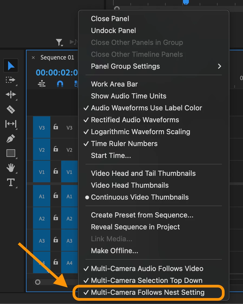Expand Panel Group Settings submenu

click(x=154, y=66)
